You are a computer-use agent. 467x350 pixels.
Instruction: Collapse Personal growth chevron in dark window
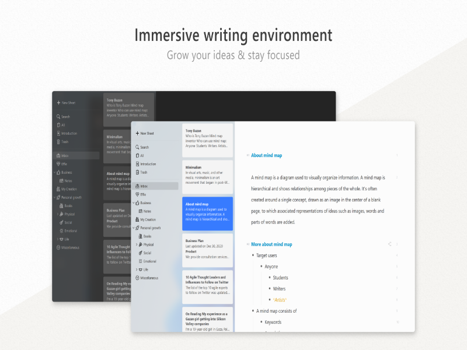(x=54, y=197)
